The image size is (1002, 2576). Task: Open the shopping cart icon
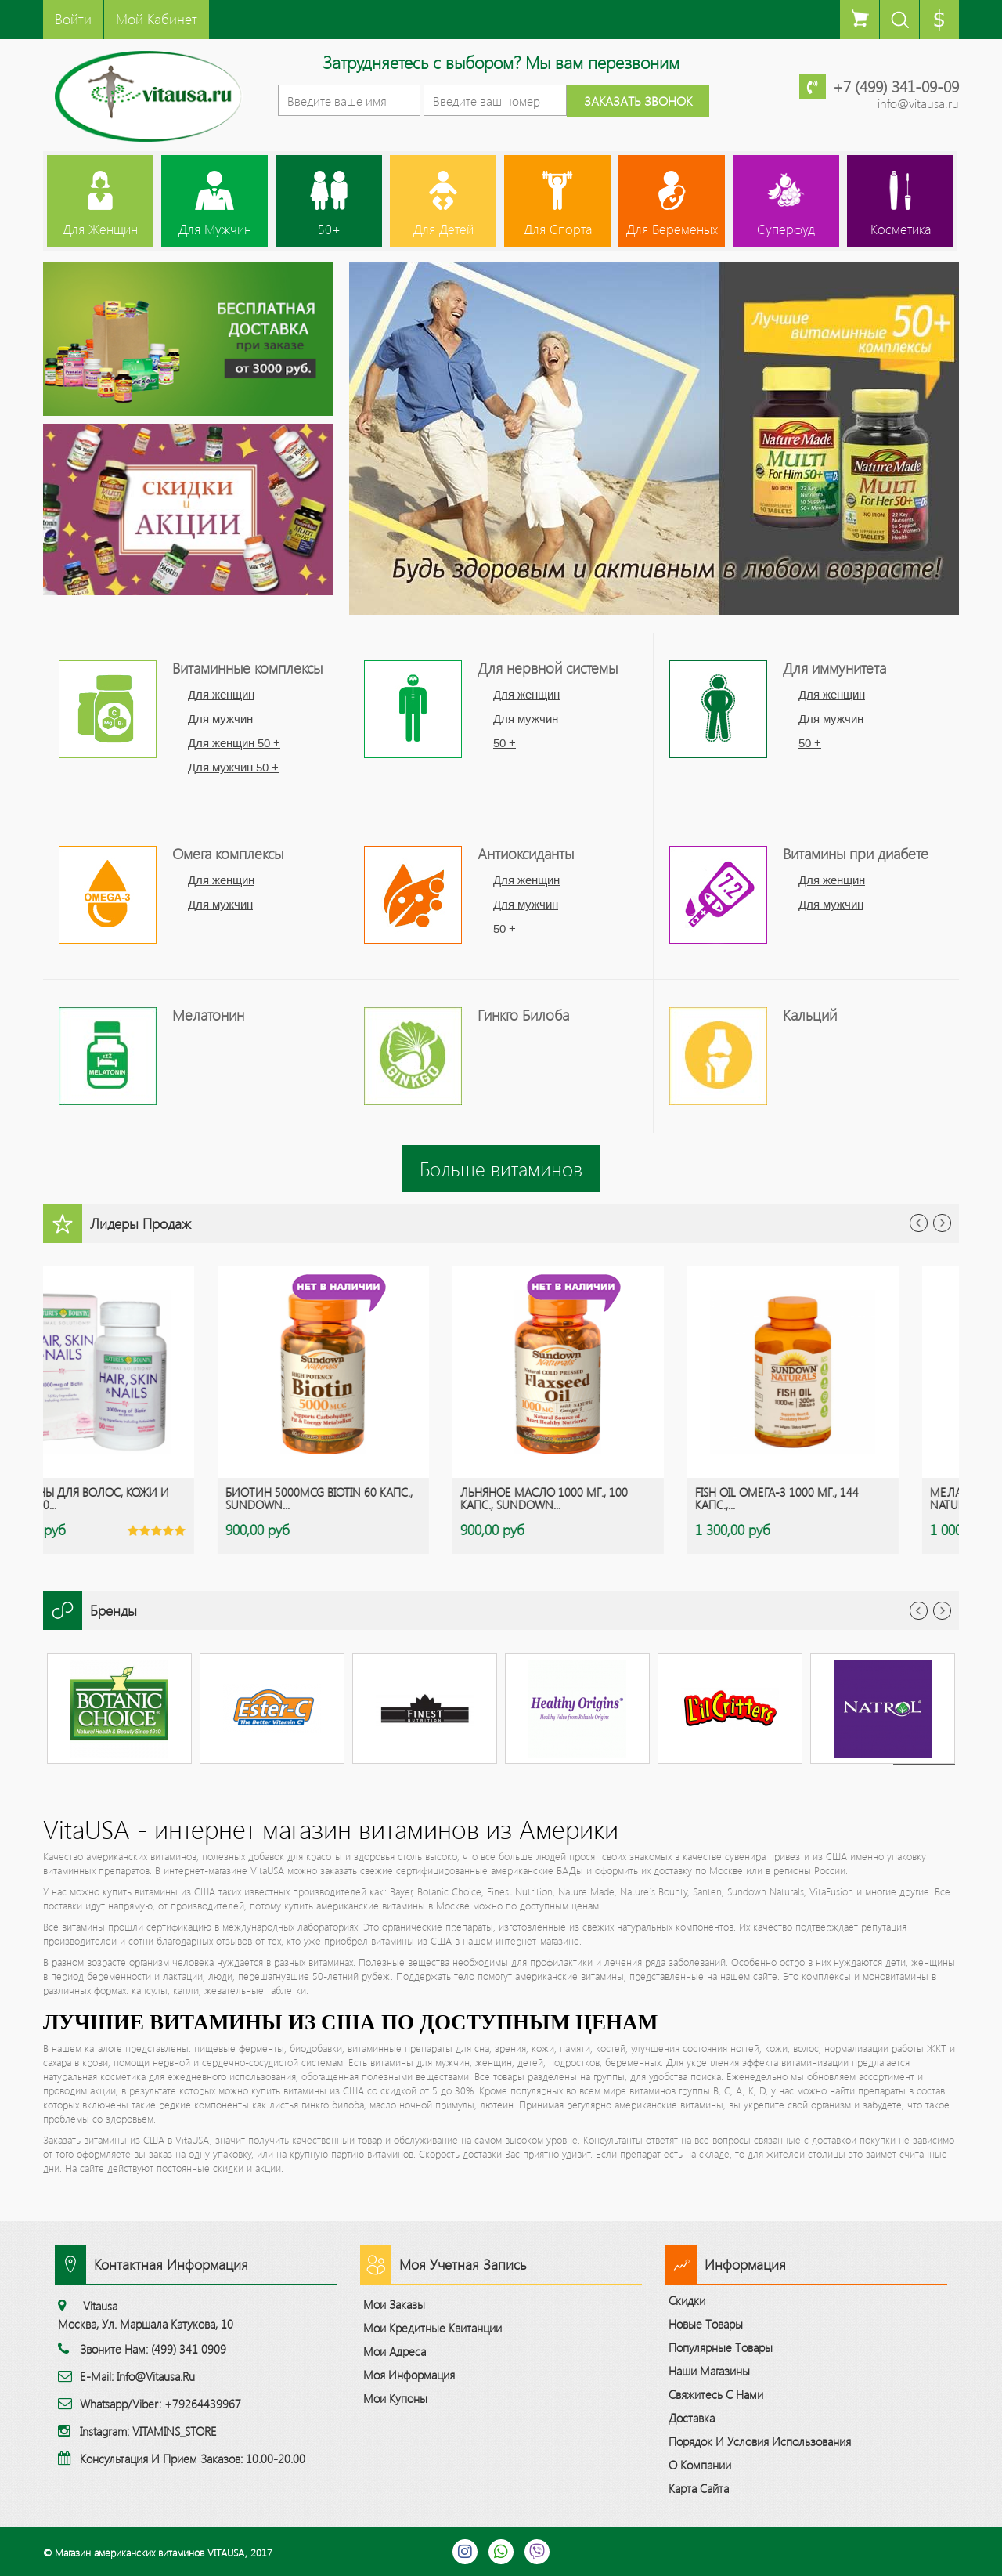point(860,19)
